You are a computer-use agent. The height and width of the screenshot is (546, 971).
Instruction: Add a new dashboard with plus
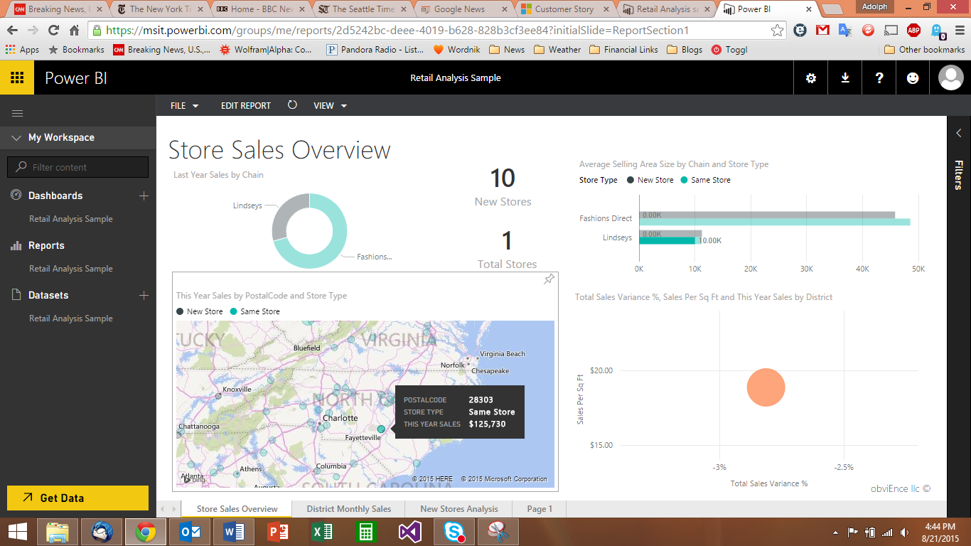[144, 196]
